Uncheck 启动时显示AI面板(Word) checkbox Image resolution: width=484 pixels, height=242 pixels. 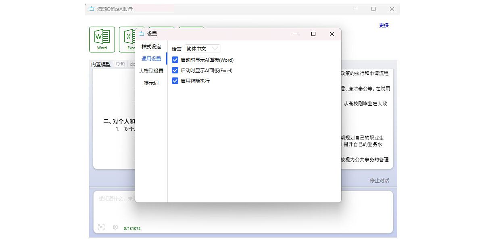[175, 60]
